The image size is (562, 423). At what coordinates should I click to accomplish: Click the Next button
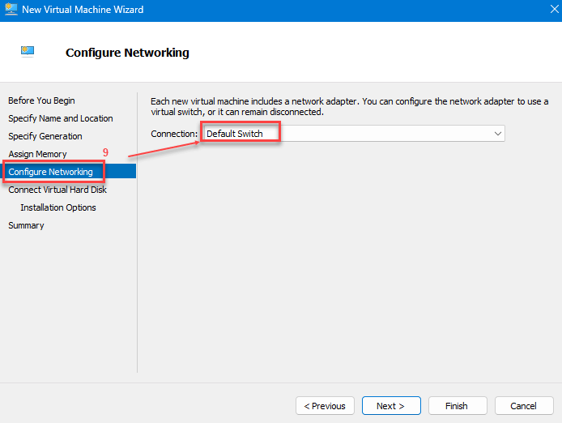(391, 406)
